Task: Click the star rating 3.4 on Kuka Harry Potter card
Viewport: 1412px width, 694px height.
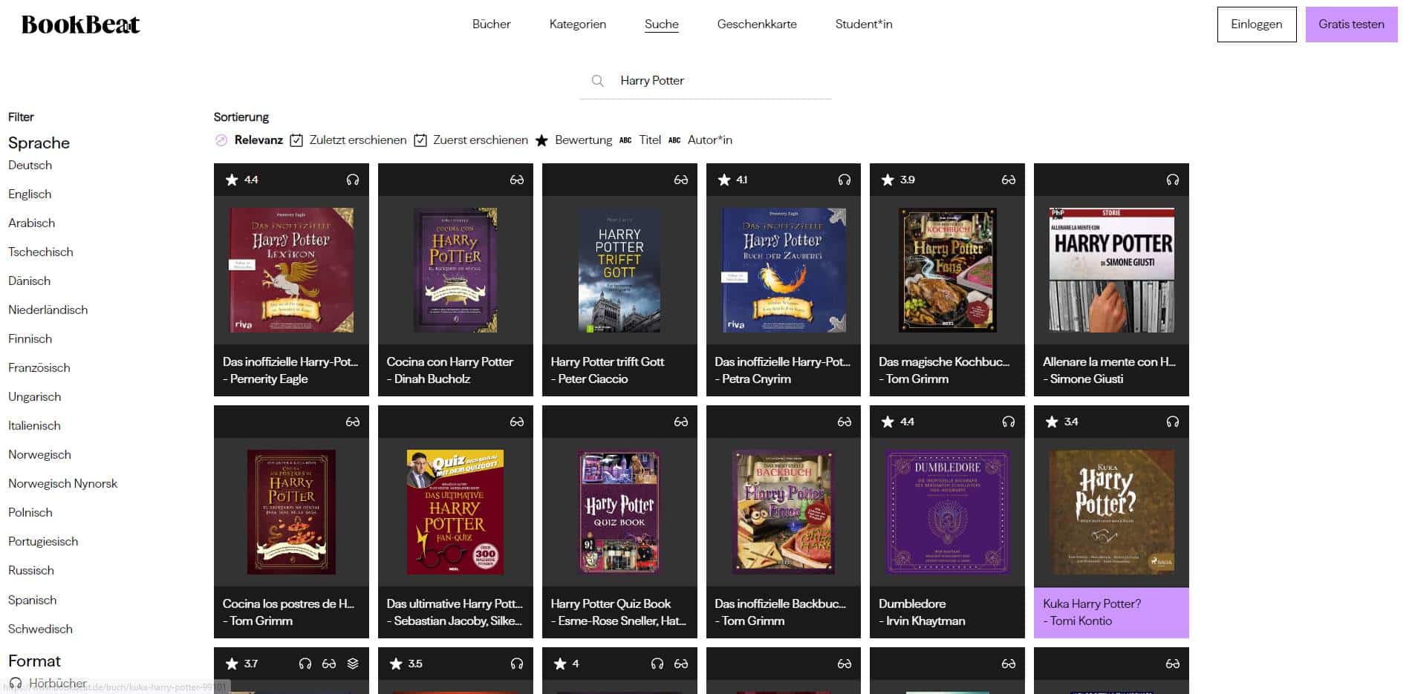Action: (x=1062, y=422)
